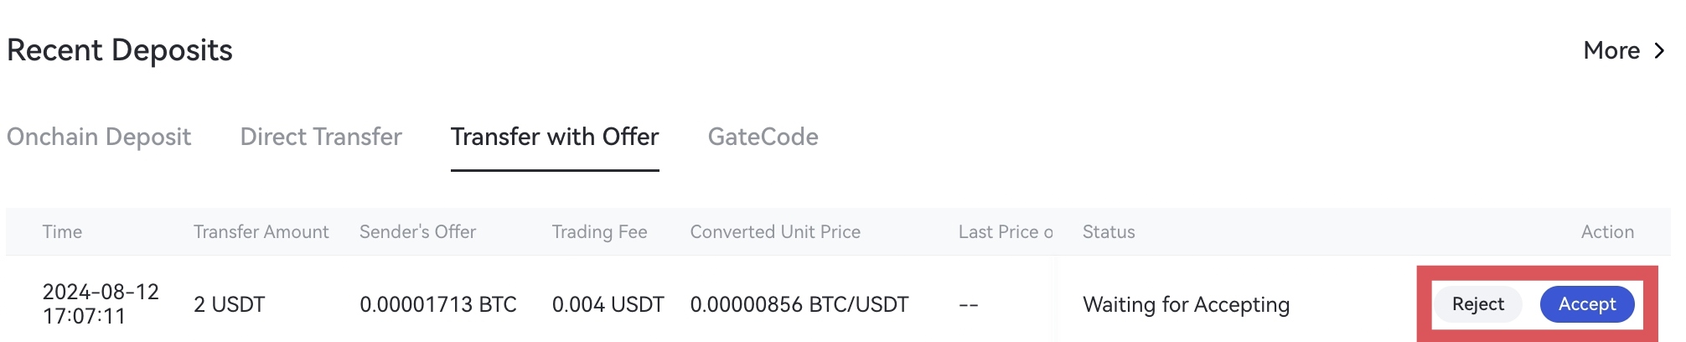
Task: Select the 0.00001713 BTC offer value
Action: (x=437, y=304)
